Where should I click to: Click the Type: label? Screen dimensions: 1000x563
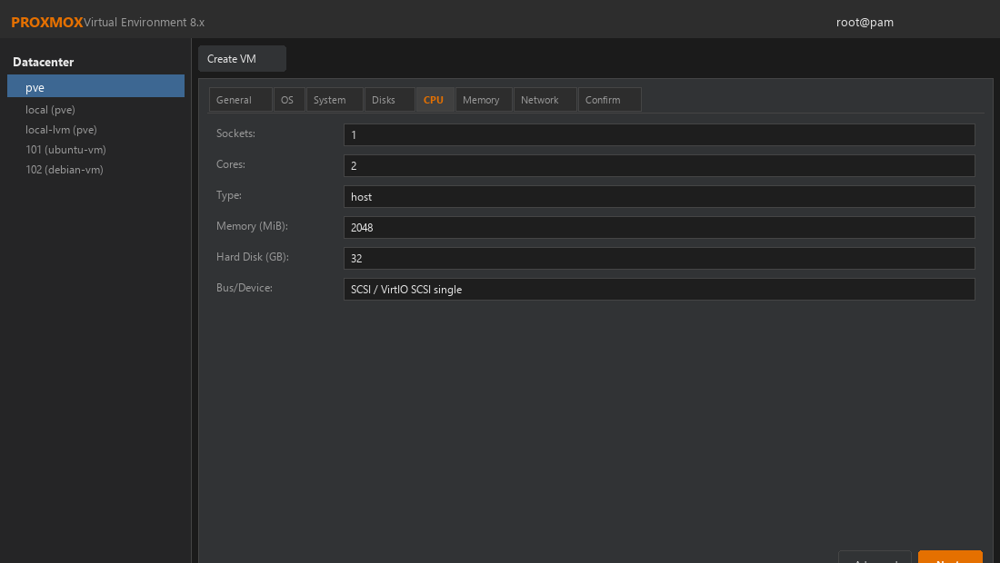tap(229, 195)
